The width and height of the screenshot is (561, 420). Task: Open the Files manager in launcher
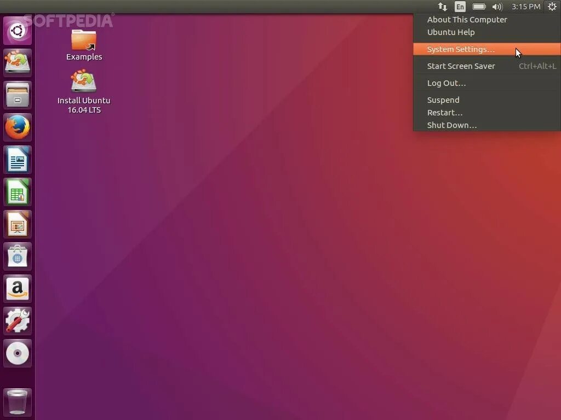[17, 95]
